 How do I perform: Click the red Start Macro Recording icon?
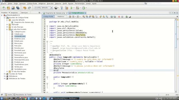pos(119,17)
